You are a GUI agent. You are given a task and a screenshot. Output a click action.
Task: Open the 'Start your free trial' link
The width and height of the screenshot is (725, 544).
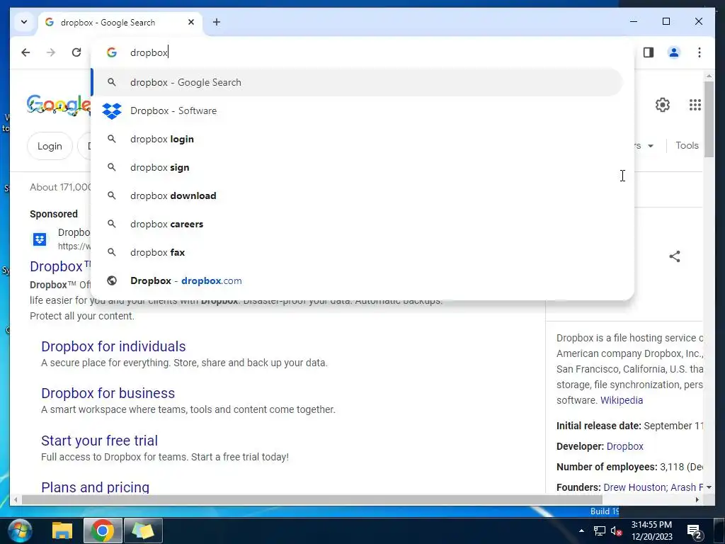tap(99, 441)
